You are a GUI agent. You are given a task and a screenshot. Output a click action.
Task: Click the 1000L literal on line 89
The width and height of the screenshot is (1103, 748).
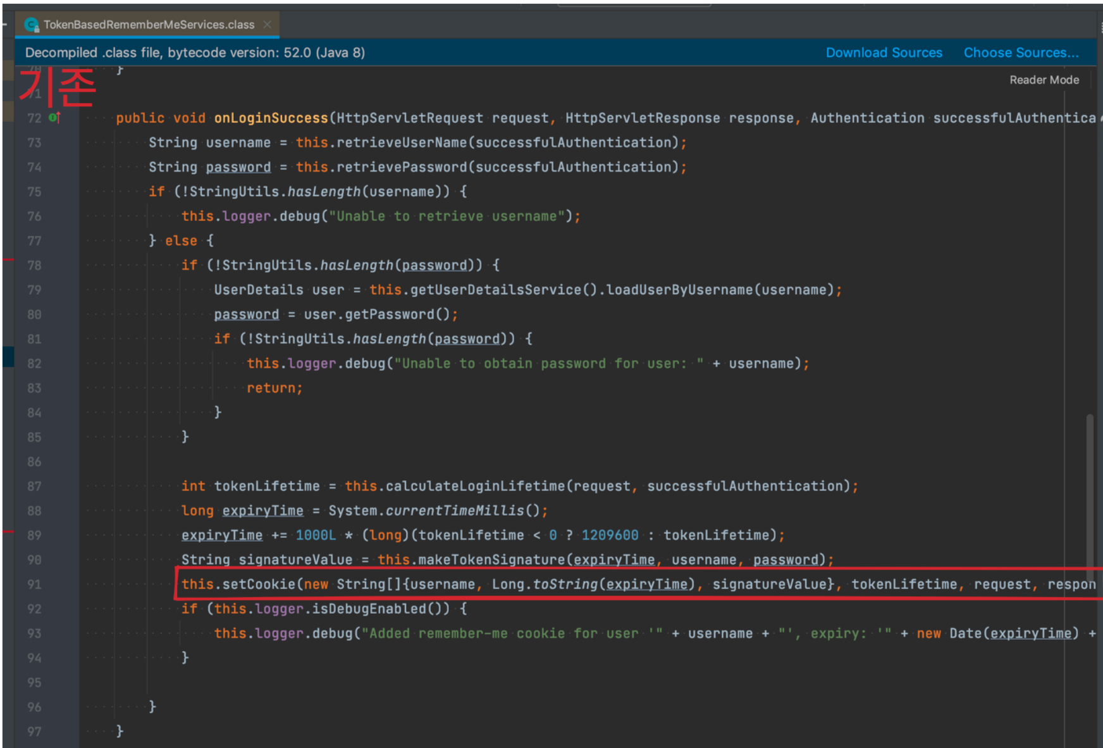[x=316, y=535]
